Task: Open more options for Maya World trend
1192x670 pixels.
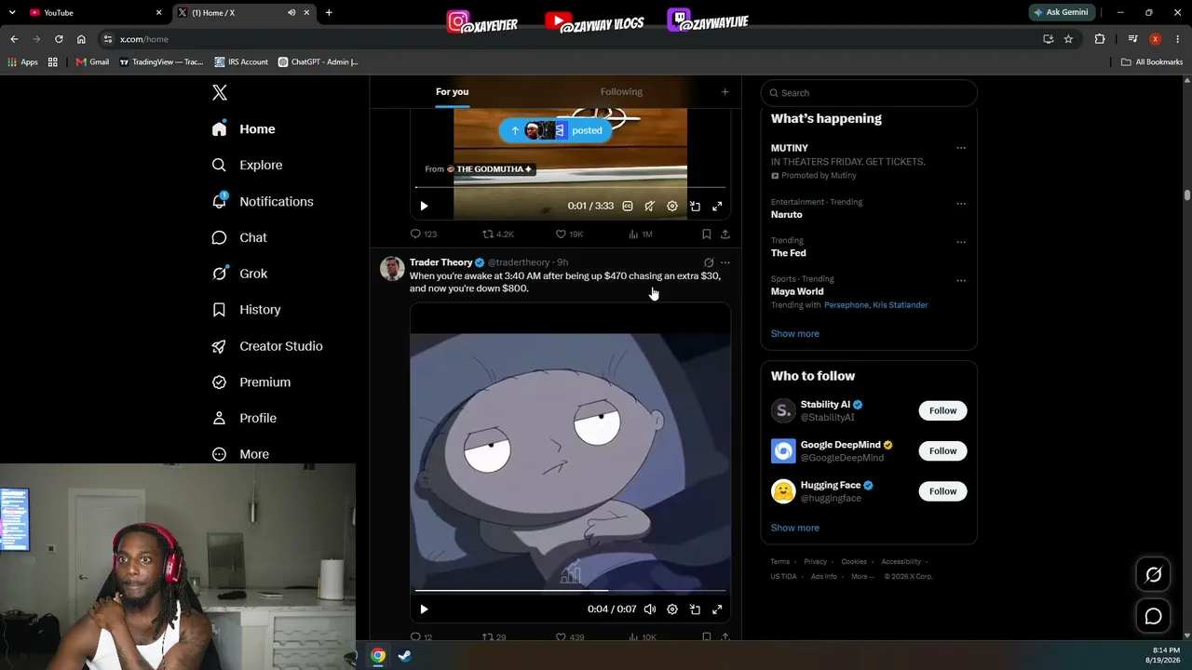Action: [x=961, y=280]
